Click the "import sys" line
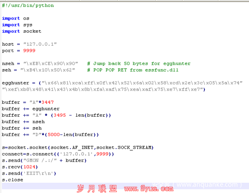 click(17, 25)
